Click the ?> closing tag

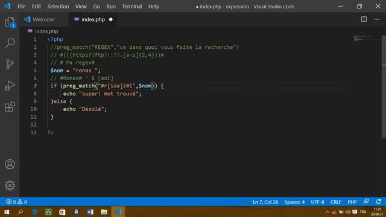click(51, 133)
